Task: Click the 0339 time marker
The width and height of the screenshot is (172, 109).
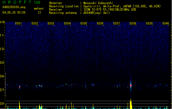Action: pyautogui.click(x=149, y=23)
